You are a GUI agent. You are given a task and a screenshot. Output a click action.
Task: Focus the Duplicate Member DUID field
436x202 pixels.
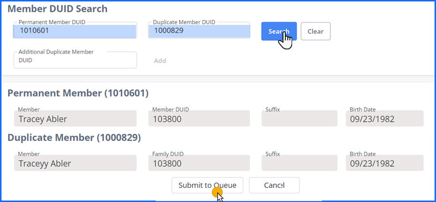tap(199, 30)
